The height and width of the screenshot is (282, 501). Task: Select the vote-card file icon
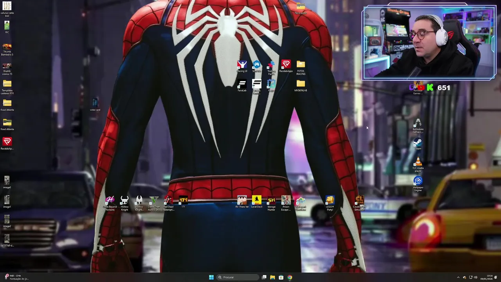pos(95,105)
